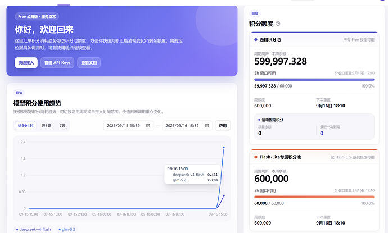Screen dimensions: 388x233
Task: Open the 查看文档 link button
Action: (x=89, y=63)
